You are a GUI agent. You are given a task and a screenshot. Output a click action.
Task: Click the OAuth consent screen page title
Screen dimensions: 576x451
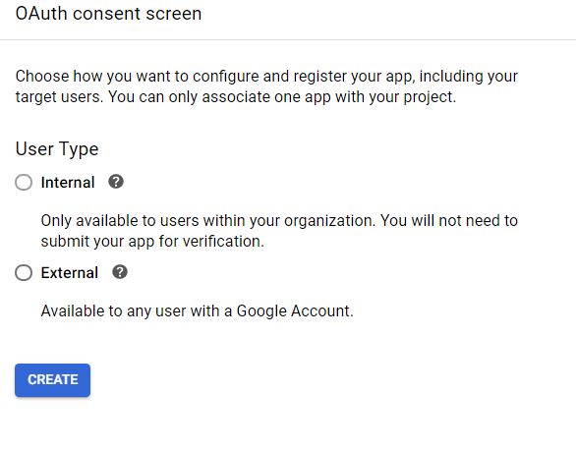coord(108,14)
